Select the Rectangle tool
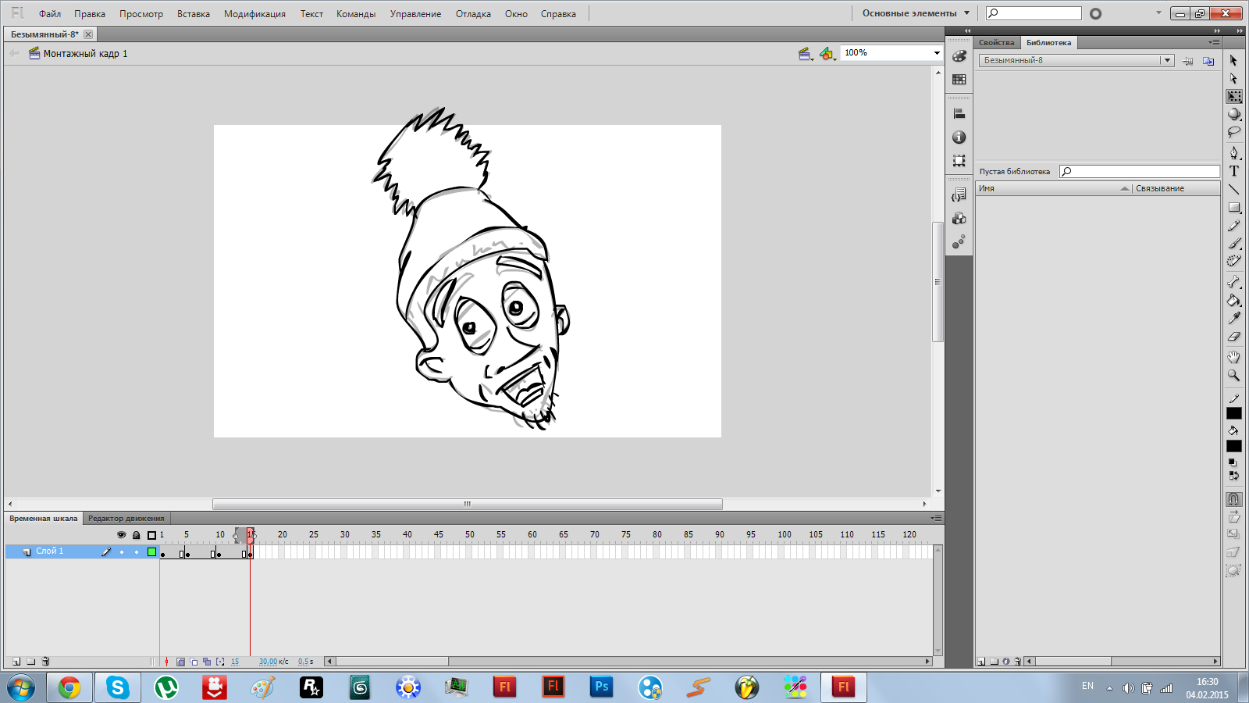This screenshot has width=1249, height=703. pyautogui.click(x=1233, y=207)
